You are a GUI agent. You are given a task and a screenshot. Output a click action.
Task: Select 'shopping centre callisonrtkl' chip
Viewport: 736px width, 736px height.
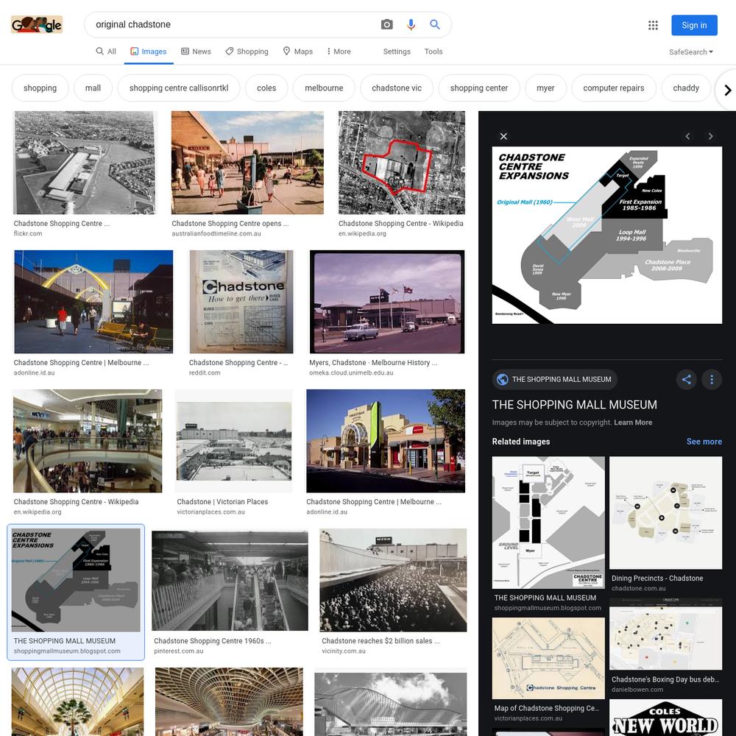coord(179,88)
